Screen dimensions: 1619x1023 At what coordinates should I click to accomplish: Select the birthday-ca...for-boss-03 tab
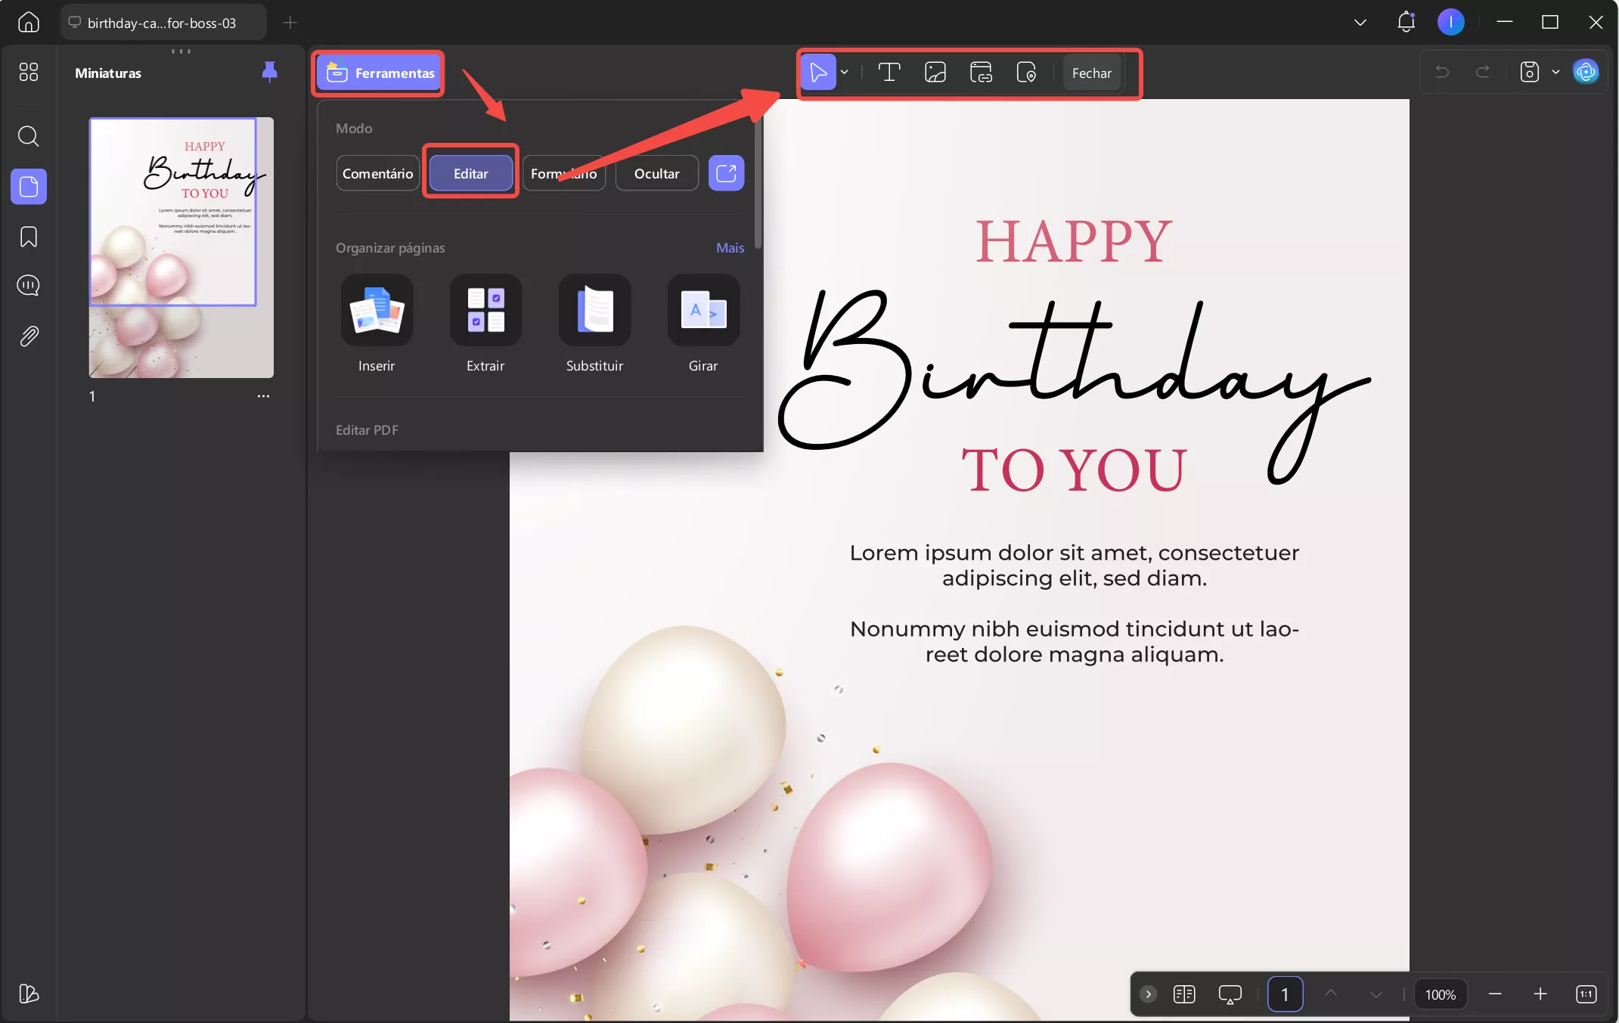click(163, 23)
